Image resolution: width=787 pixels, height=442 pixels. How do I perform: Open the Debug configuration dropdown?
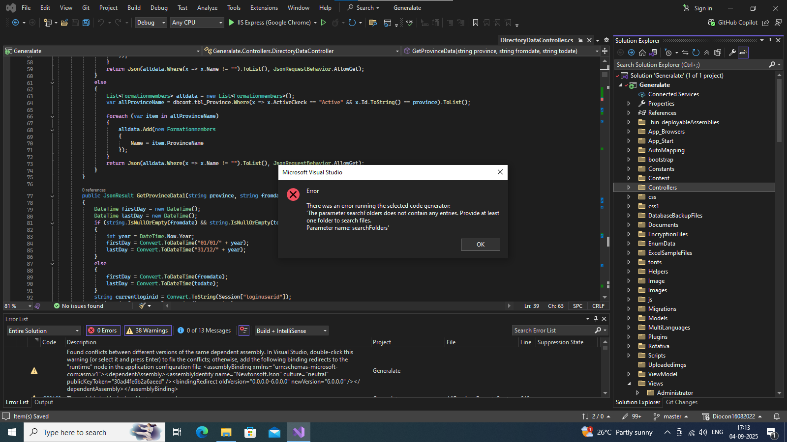pos(151,23)
